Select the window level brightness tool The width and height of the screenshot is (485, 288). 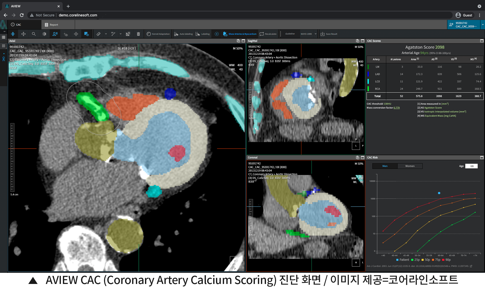tap(44, 34)
